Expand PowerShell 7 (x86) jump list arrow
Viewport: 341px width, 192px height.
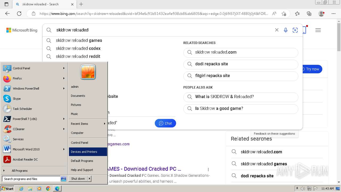(64, 119)
